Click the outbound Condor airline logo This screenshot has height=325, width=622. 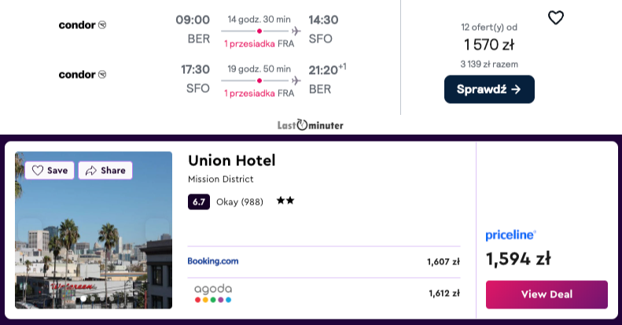click(x=83, y=25)
